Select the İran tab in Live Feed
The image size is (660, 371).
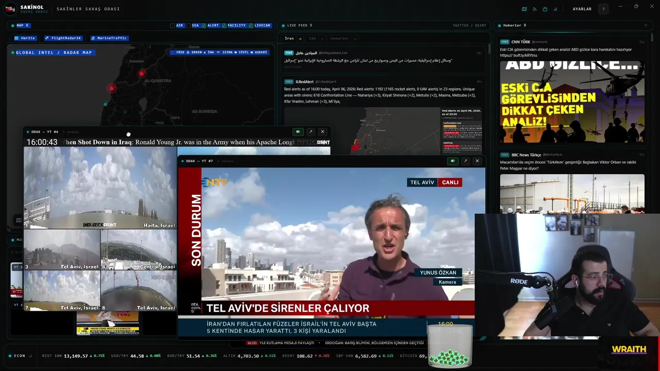(x=289, y=39)
